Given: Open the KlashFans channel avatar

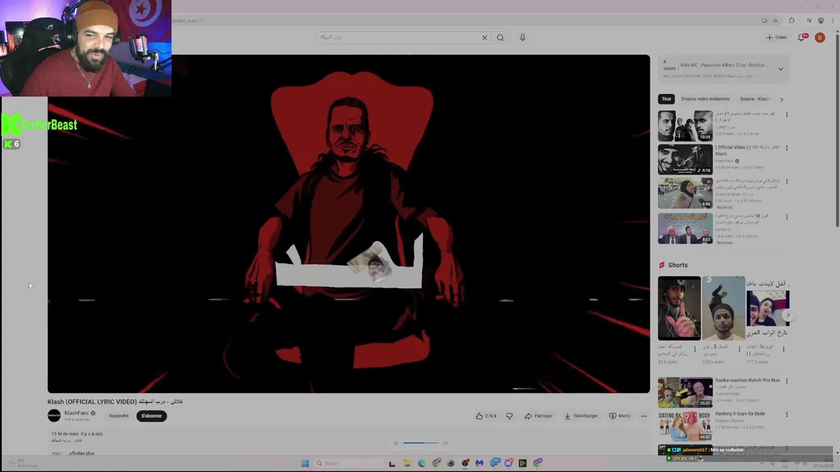Looking at the screenshot, I should [x=54, y=416].
